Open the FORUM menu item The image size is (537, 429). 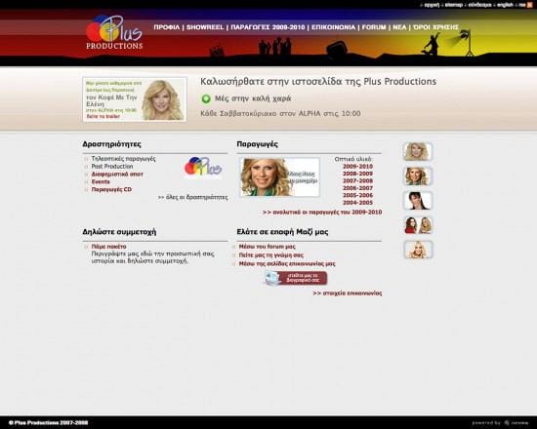374,27
